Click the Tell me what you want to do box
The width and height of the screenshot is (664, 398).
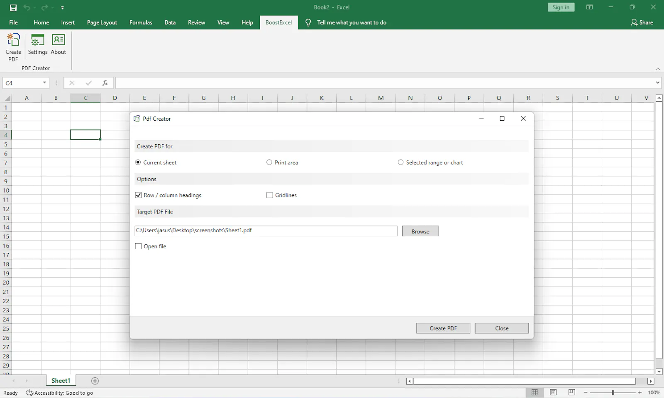pos(352,22)
